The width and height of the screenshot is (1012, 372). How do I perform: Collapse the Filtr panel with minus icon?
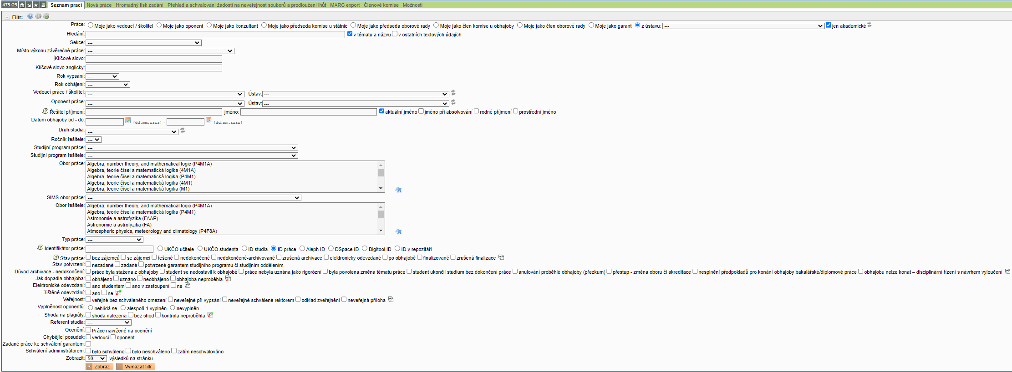(7, 17)
